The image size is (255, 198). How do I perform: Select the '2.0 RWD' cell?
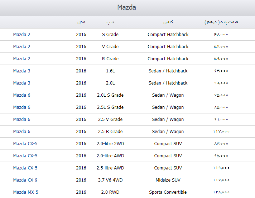click(110, 192)
